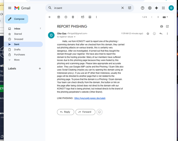Click the Reply button below the message
Viewport: 178px width, 141px height.
click(66, 112)
